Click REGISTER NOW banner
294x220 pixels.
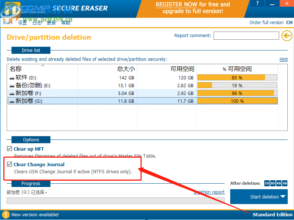tap(193, 8)
